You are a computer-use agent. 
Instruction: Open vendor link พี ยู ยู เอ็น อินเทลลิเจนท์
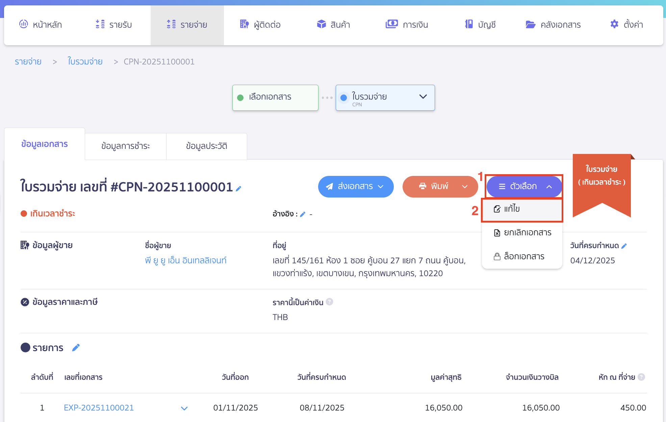tap(186, 260)
